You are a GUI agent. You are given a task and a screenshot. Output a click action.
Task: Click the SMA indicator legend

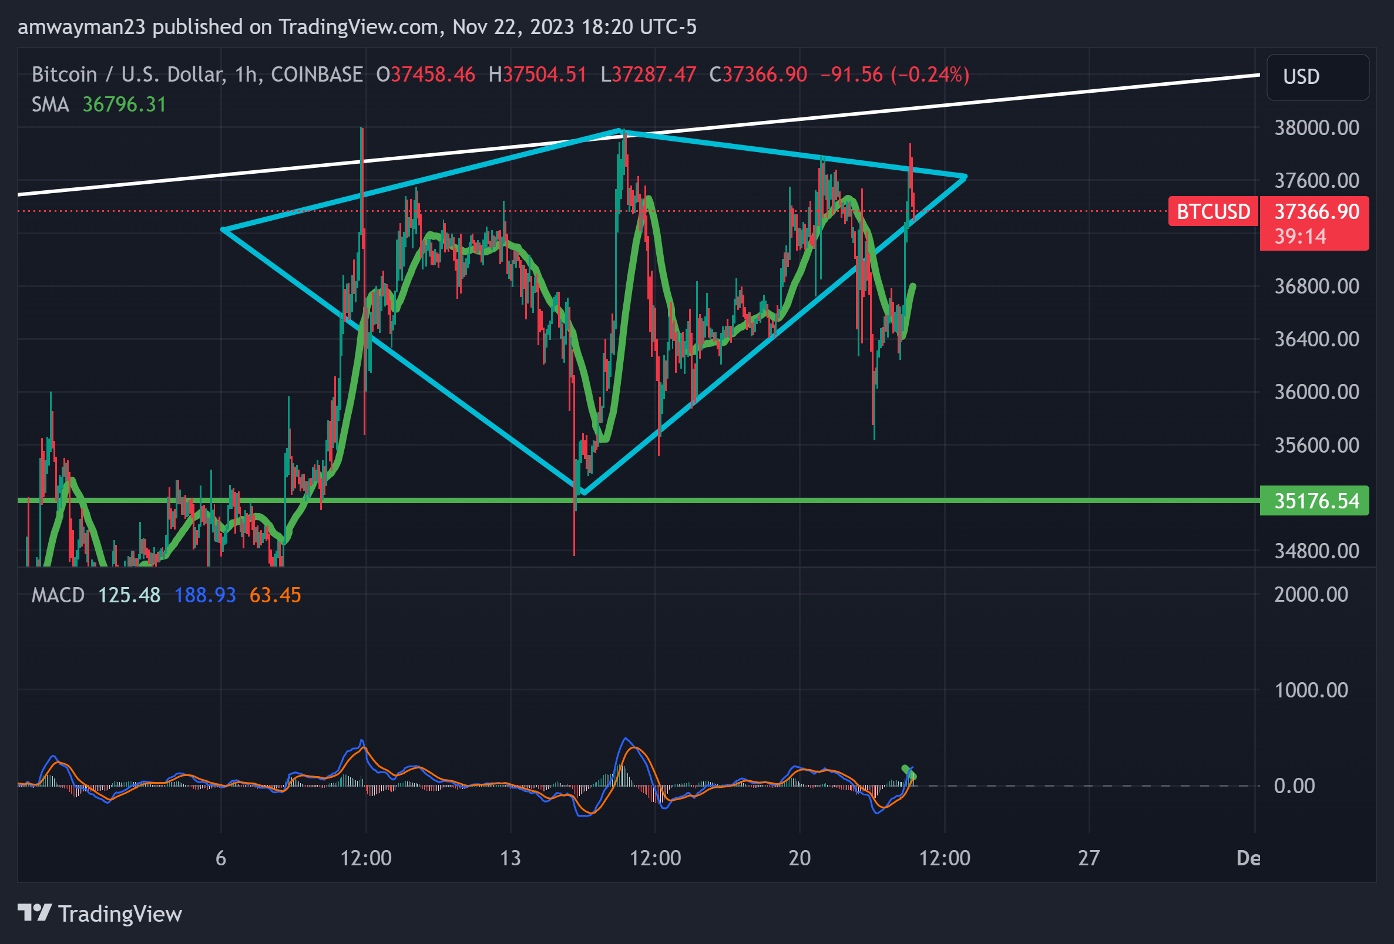51,104
